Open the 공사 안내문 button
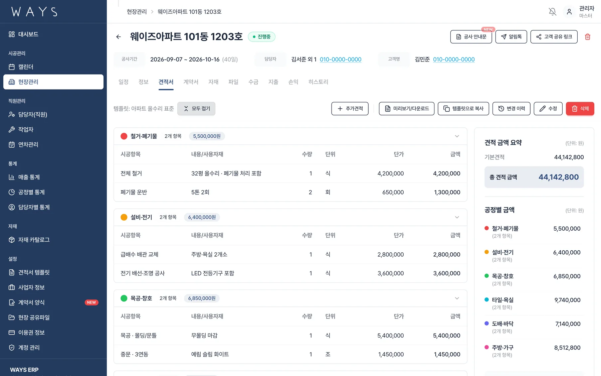 471,37
